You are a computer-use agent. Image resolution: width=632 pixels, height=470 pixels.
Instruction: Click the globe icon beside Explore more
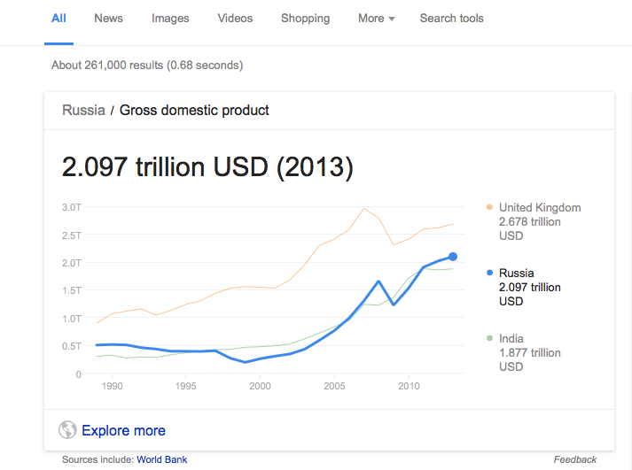pyautogui.click(x=67, y=431)
